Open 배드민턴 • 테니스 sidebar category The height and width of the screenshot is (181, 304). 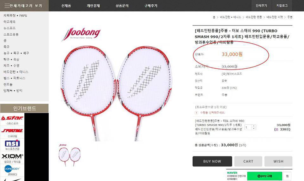pos(16,72)
